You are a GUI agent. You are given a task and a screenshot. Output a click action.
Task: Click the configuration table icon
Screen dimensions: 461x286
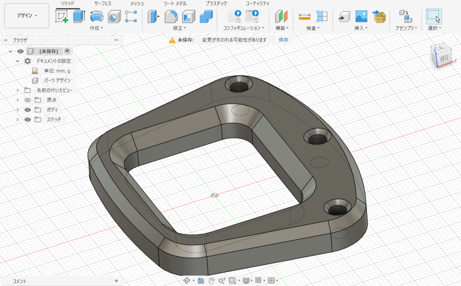(252, 17)
